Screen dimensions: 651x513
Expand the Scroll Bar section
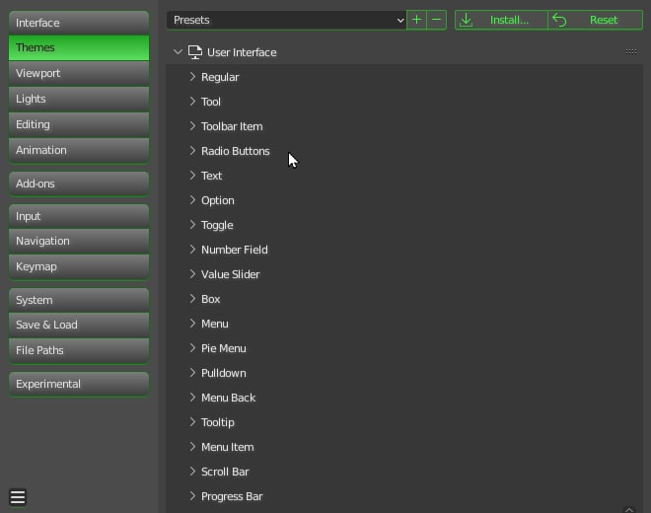[192, 472]
